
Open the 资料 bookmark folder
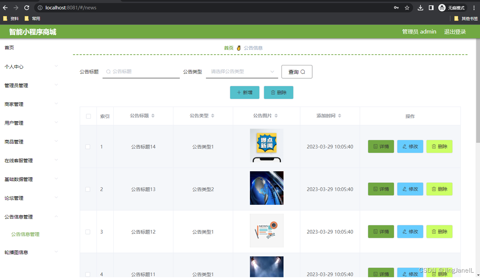[x=11, y=19]
